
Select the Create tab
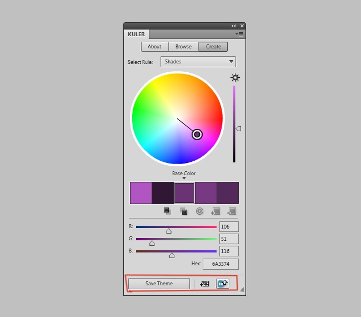213,47
